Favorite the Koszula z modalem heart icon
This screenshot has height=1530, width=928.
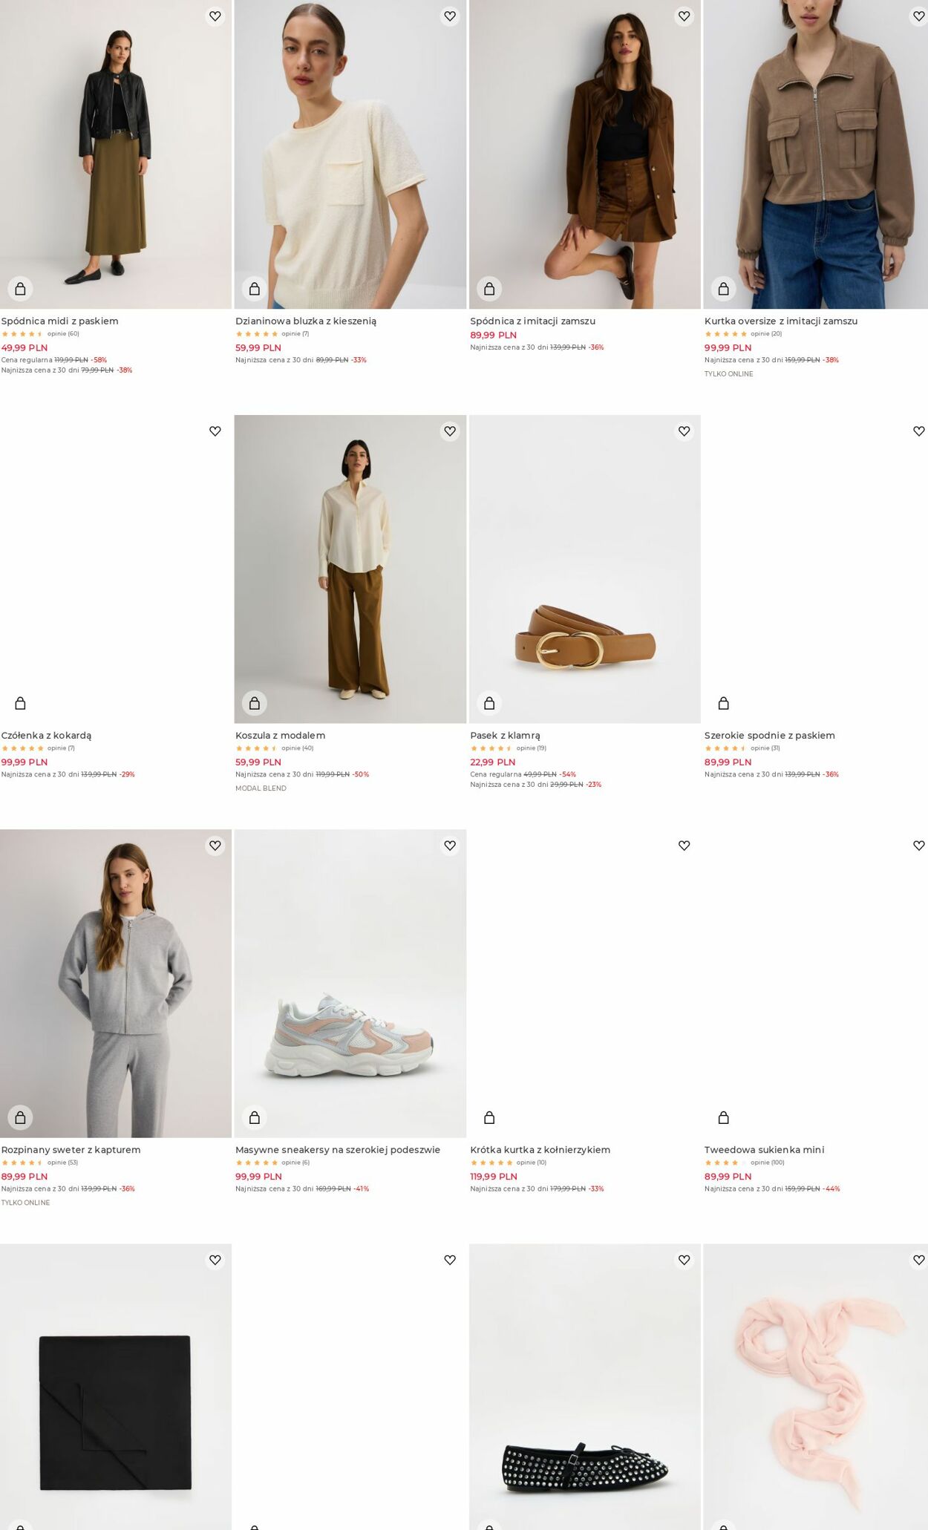click(x=450, y=431)
